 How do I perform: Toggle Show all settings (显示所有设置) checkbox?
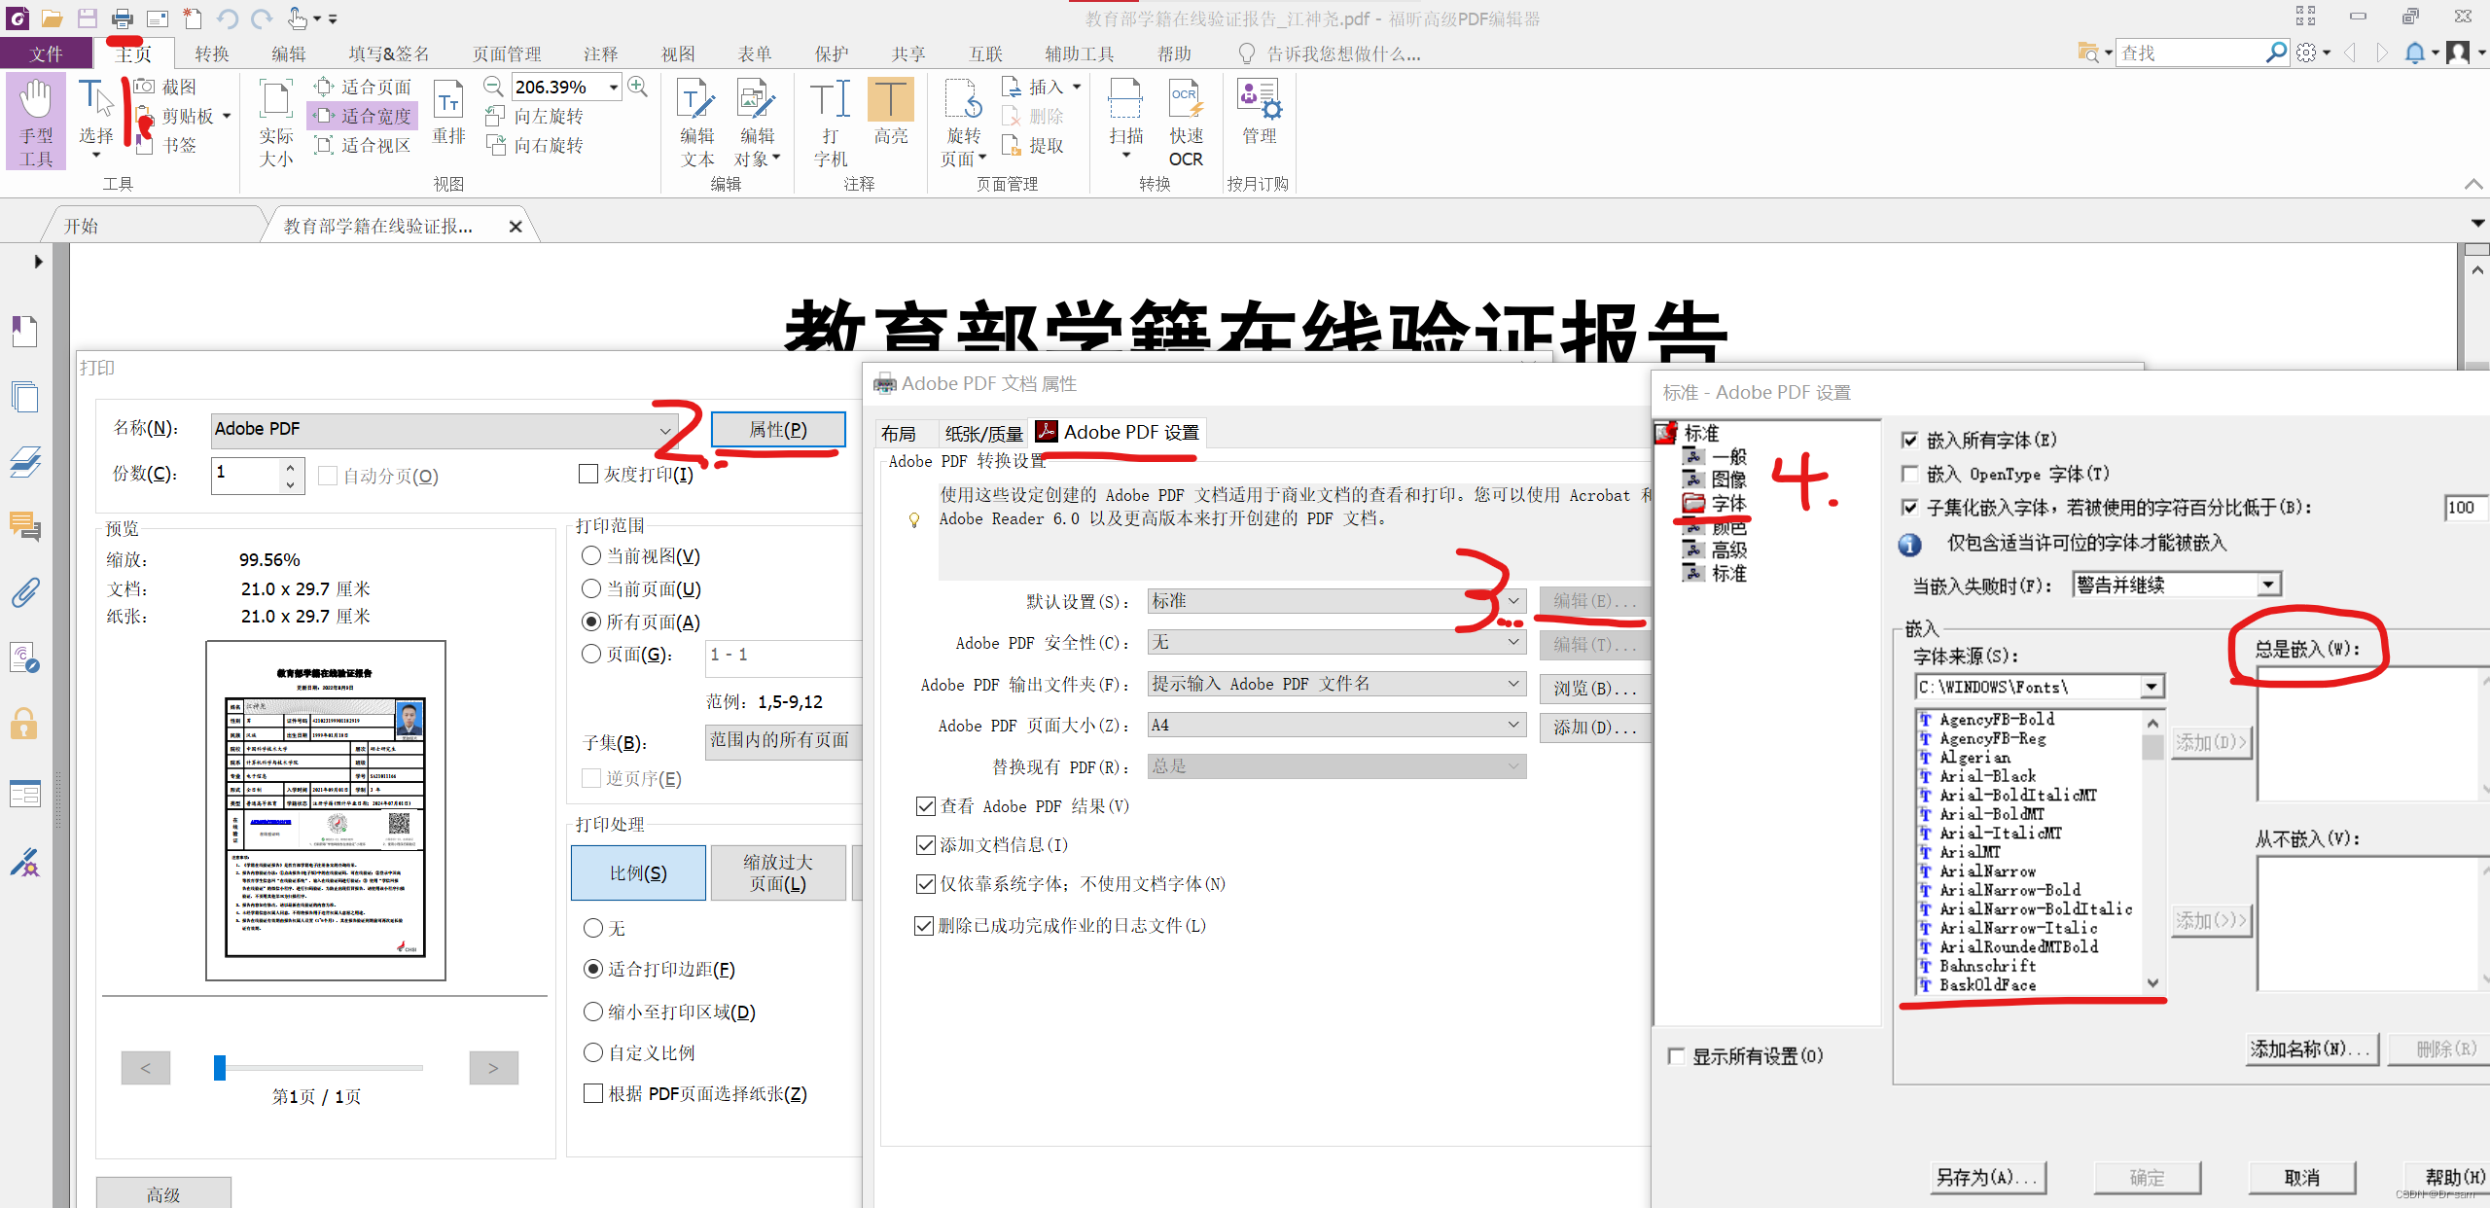click(1676, 1056)
